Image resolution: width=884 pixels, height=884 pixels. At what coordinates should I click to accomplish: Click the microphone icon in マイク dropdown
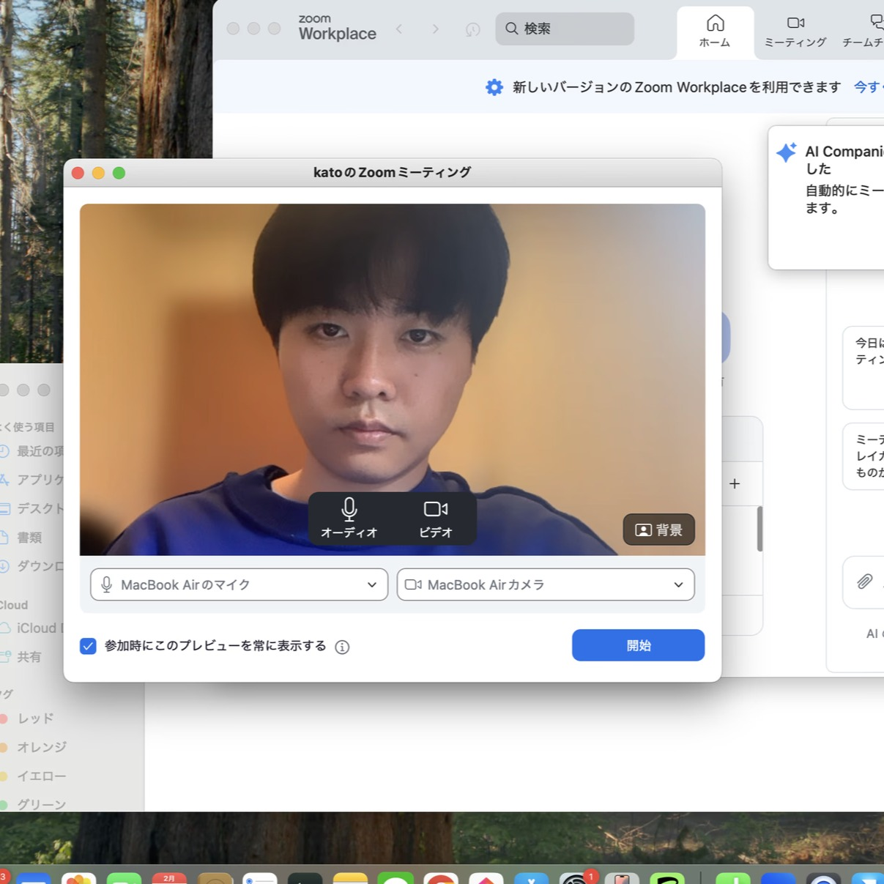[x=107, y=584]
